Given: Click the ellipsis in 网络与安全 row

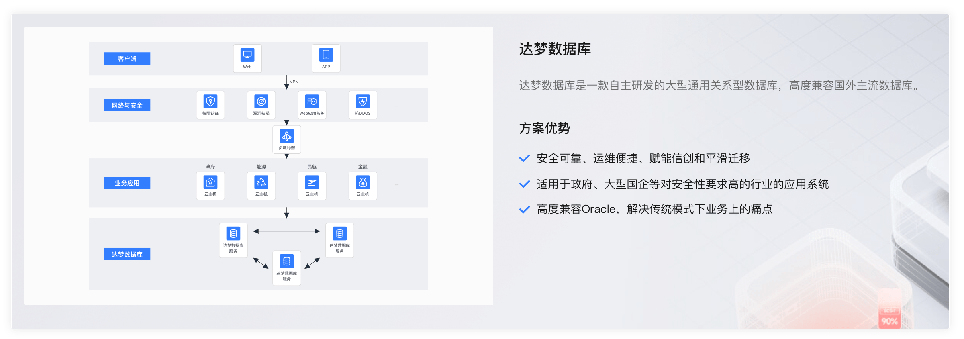Looking at the screenshot, I should (x=398, y=106).
